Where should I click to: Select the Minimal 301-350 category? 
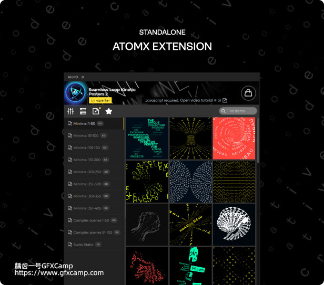(94, 196)
